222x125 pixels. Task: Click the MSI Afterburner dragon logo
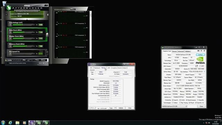coord(9,8)
